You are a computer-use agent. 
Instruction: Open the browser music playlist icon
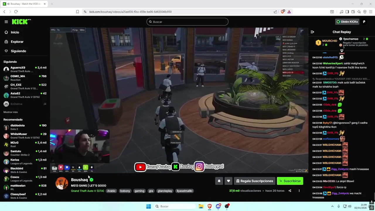pyautogui.click(x=341, y=12)
